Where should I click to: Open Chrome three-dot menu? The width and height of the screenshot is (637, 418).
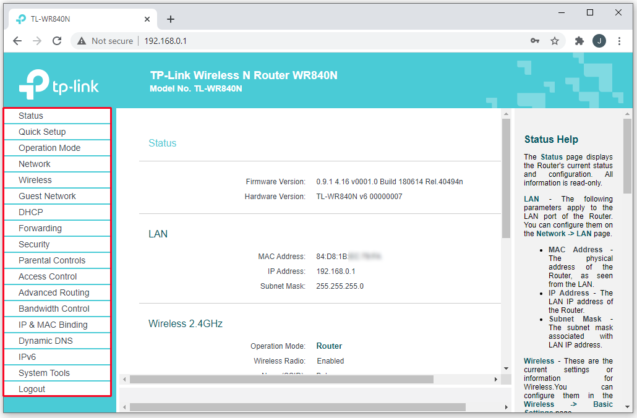619,41
